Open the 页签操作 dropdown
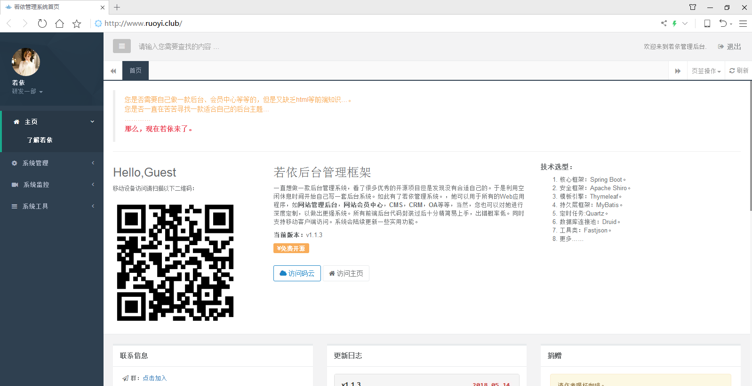The height and width of the screenshot is (386, 752). 706,71
